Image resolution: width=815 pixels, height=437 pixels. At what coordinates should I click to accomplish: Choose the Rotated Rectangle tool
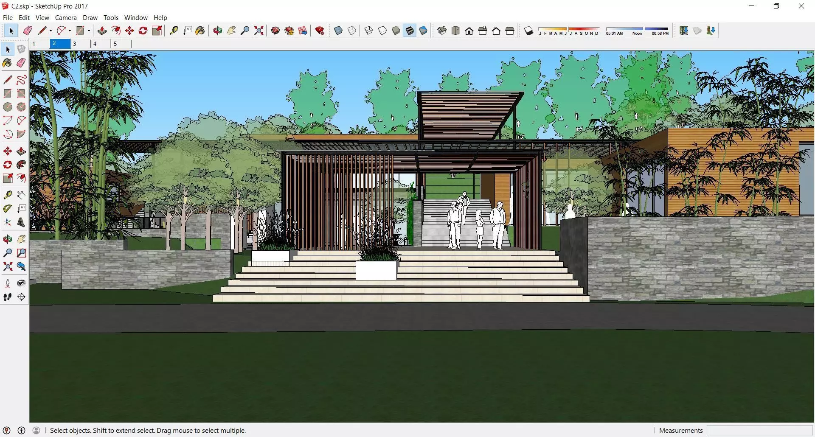click(x=21, y=93)
